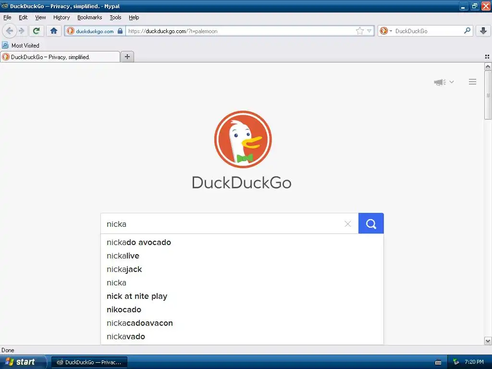Open the Tools menu
Screen dimensions: 492x369
[115, 17]
